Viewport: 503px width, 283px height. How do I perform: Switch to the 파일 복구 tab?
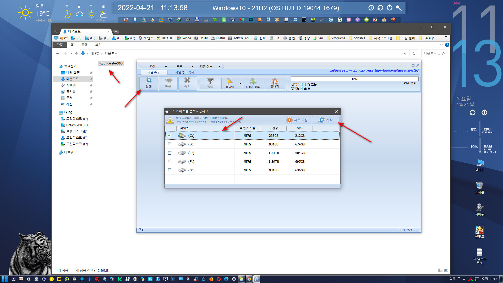click(x=153, y=72)
